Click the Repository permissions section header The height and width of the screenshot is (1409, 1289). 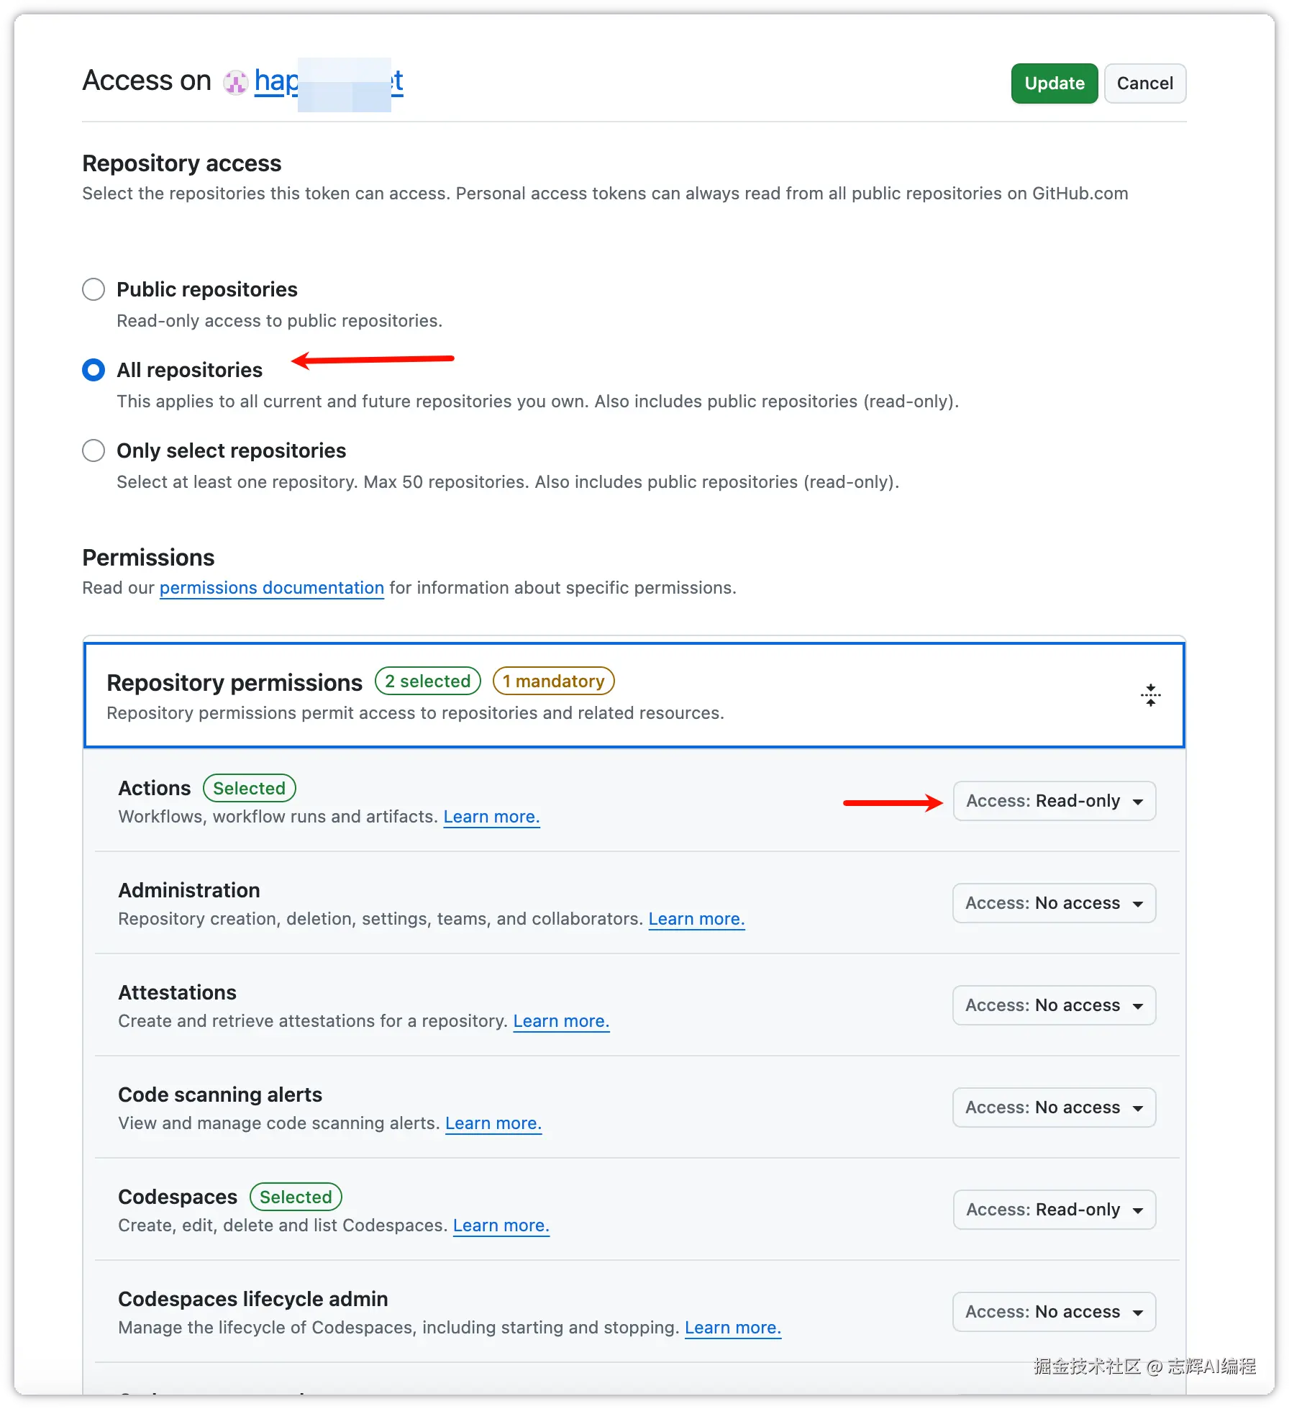click(234, 683)
